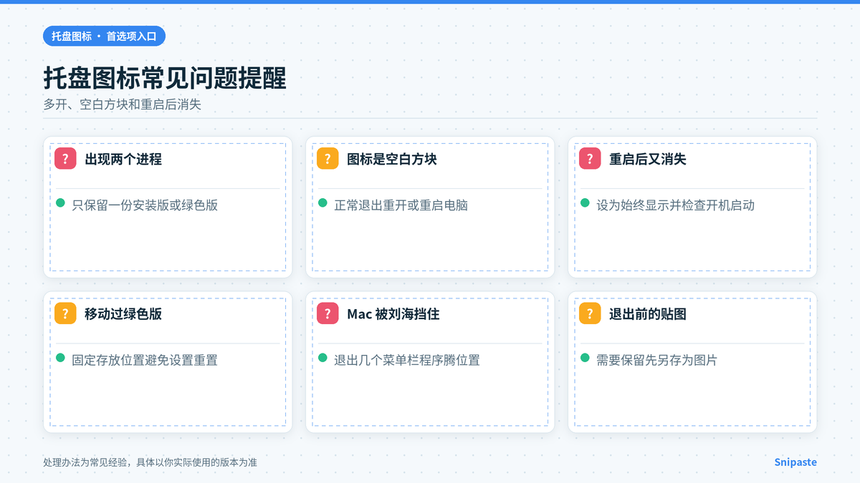The image size is (860, 483).
Task: Click the text 设为始终显示并检查开机启动
Action: pyautogui.click(x=676, y=205)
